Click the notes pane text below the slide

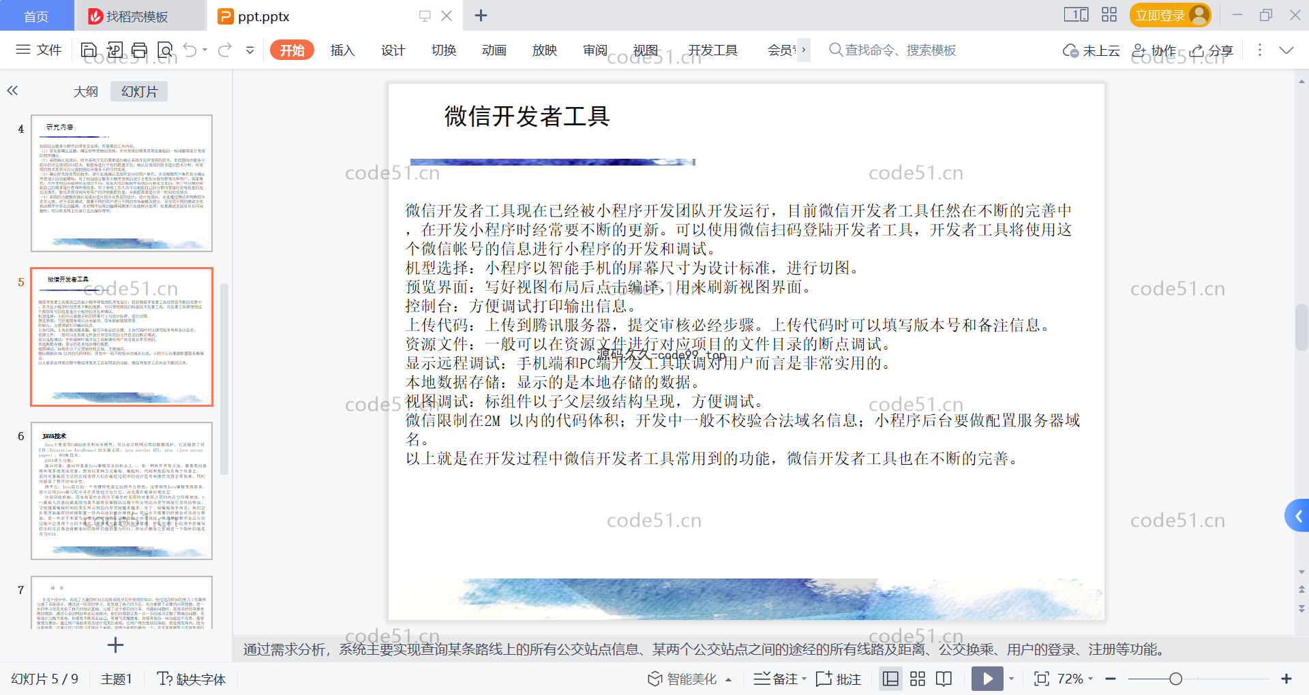point(704,649)
